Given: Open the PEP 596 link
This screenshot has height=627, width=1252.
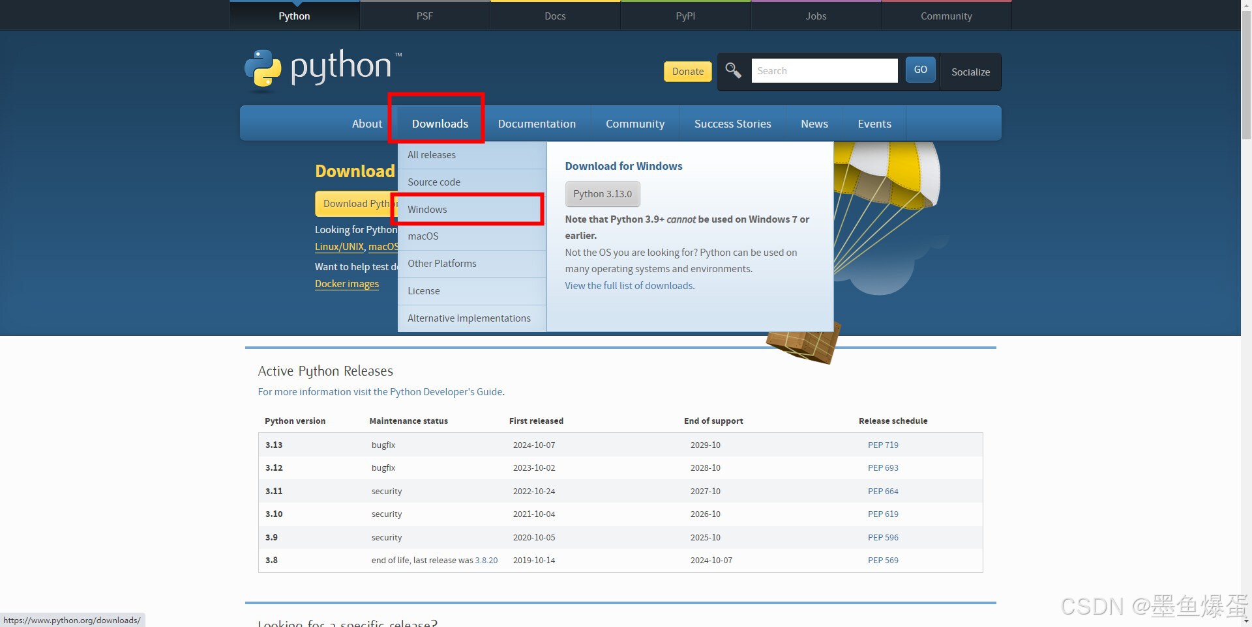Looking at the screenshot, I should click(883, 538).
